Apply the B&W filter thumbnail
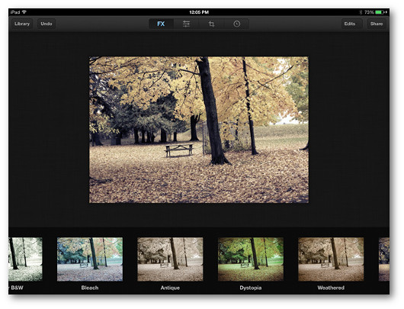The width and height of the screenshot is (404, 309). coord(25,259)
